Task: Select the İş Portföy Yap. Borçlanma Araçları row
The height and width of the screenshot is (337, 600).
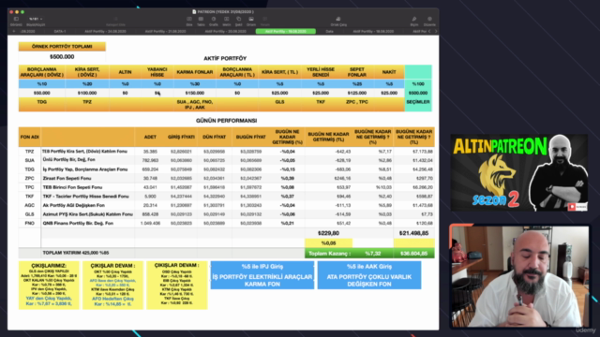Action: point(226,169)
